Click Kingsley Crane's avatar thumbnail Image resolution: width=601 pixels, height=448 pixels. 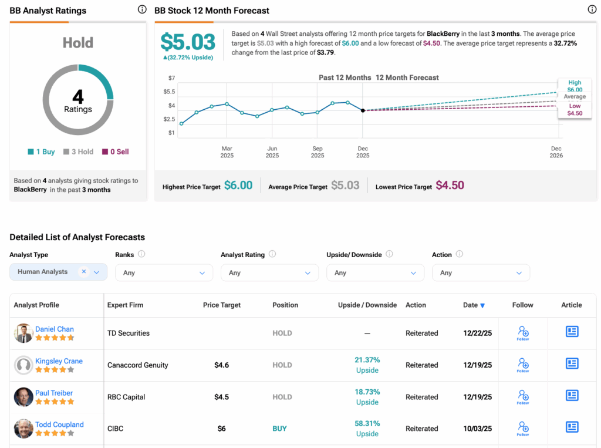coord(23,365)
